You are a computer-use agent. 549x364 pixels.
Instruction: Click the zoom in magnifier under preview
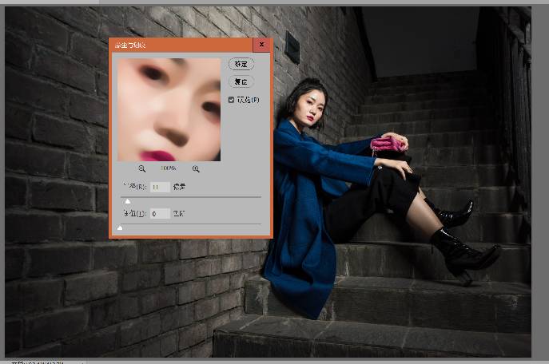pos(196,168)
